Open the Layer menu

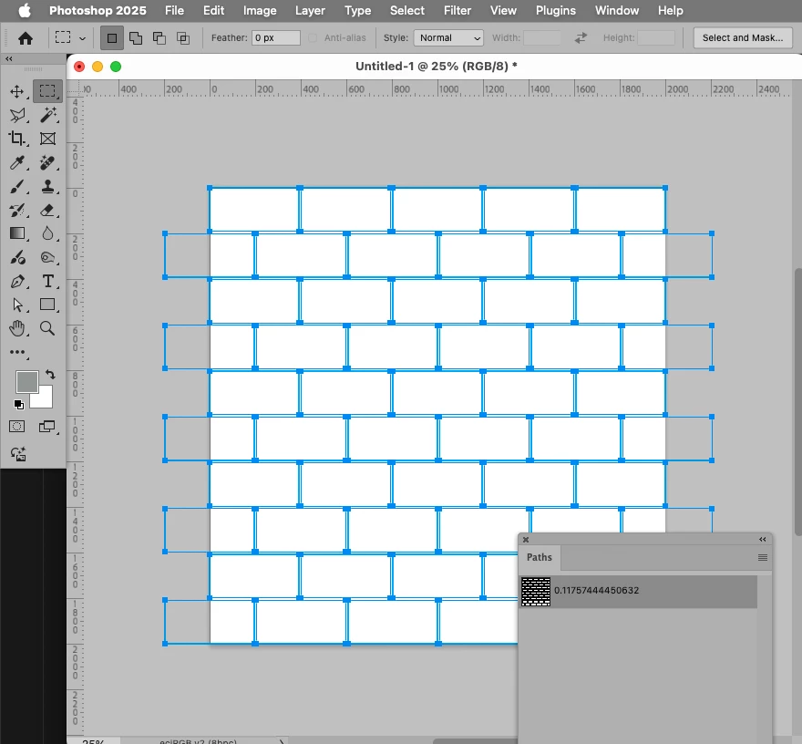(x=310, y=11)
